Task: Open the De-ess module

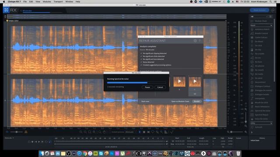Action: point(258,58)
